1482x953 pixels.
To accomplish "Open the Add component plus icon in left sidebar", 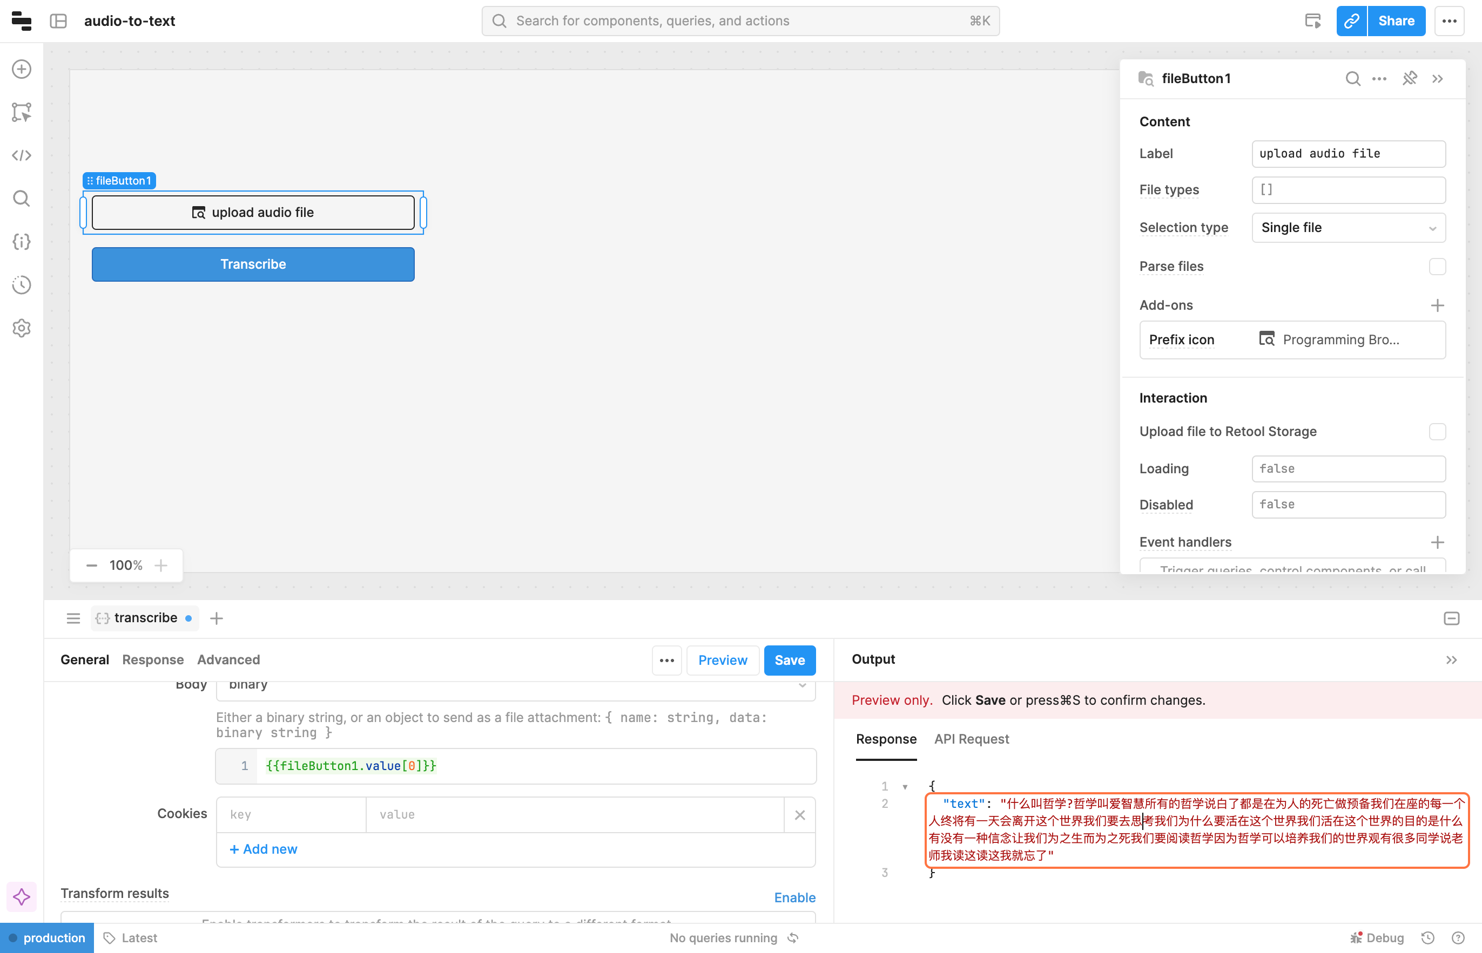I will (x=22, y=69).
